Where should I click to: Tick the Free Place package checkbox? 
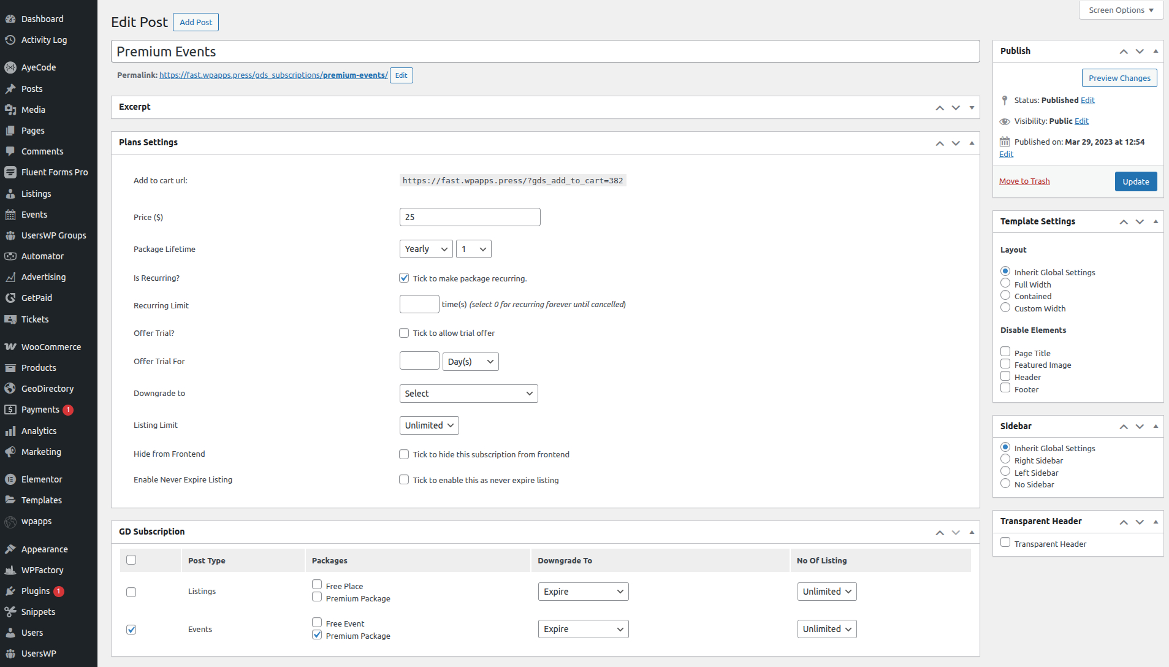coord(317,585)
